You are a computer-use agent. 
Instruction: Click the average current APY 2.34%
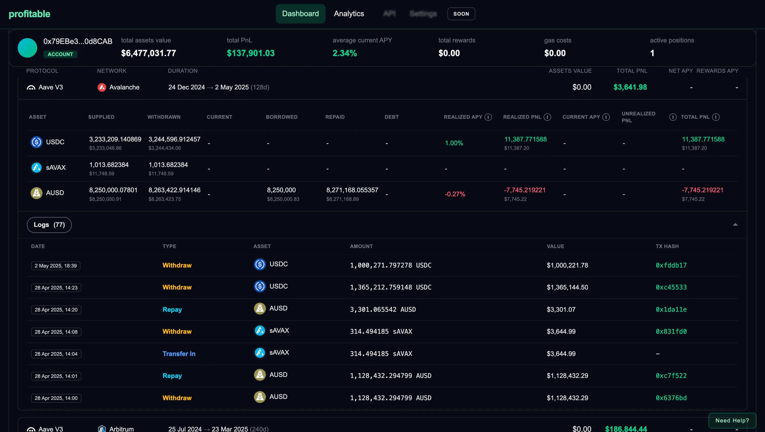pos(345,53)
